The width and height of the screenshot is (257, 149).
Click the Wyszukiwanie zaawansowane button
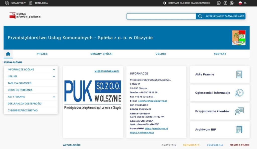(x=225, y=16)
